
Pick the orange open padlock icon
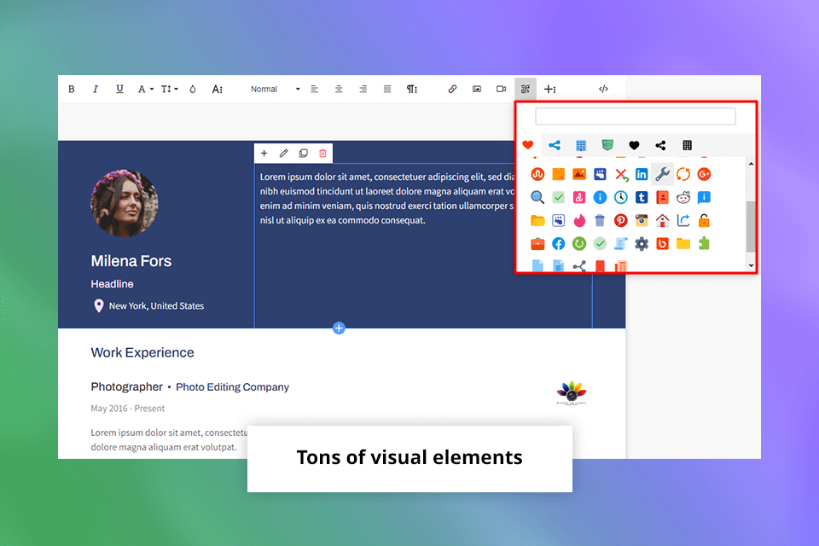(x=704, y=220)
